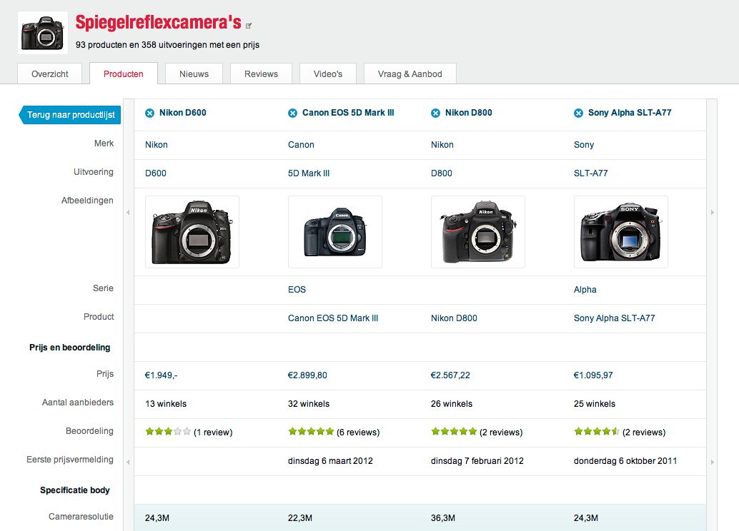This screenshot has height=531, width=739.
Task: Click the camera category thumbnail in header
Action: [x=43, y=33]
